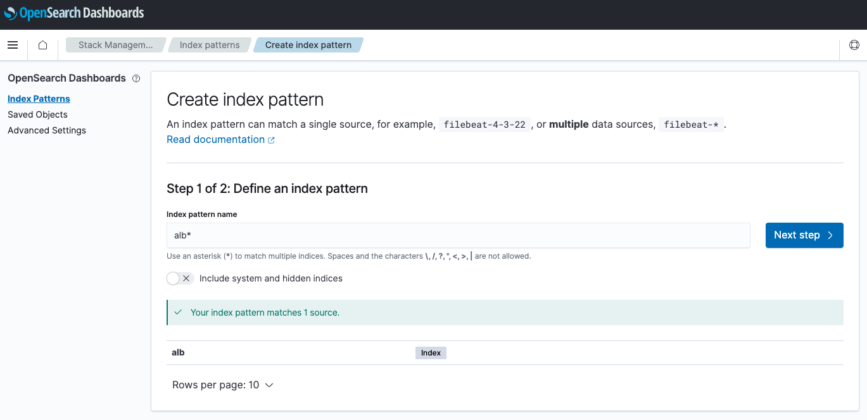Toggle the switch before the X mark
This screenshot has width=867, height=420.
pyautogui.click(x=172, y=278)
